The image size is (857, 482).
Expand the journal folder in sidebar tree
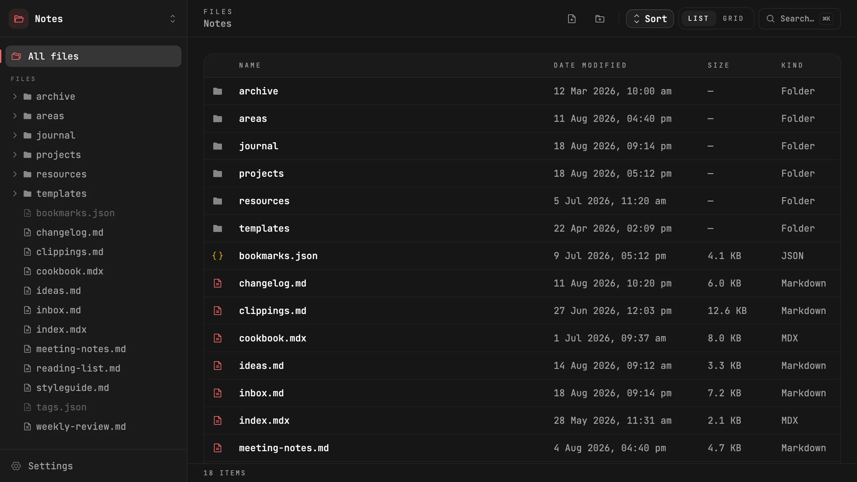(x=15, y=135)
